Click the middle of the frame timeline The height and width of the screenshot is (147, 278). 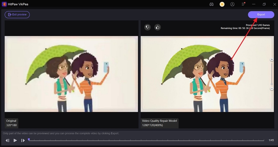146,140
